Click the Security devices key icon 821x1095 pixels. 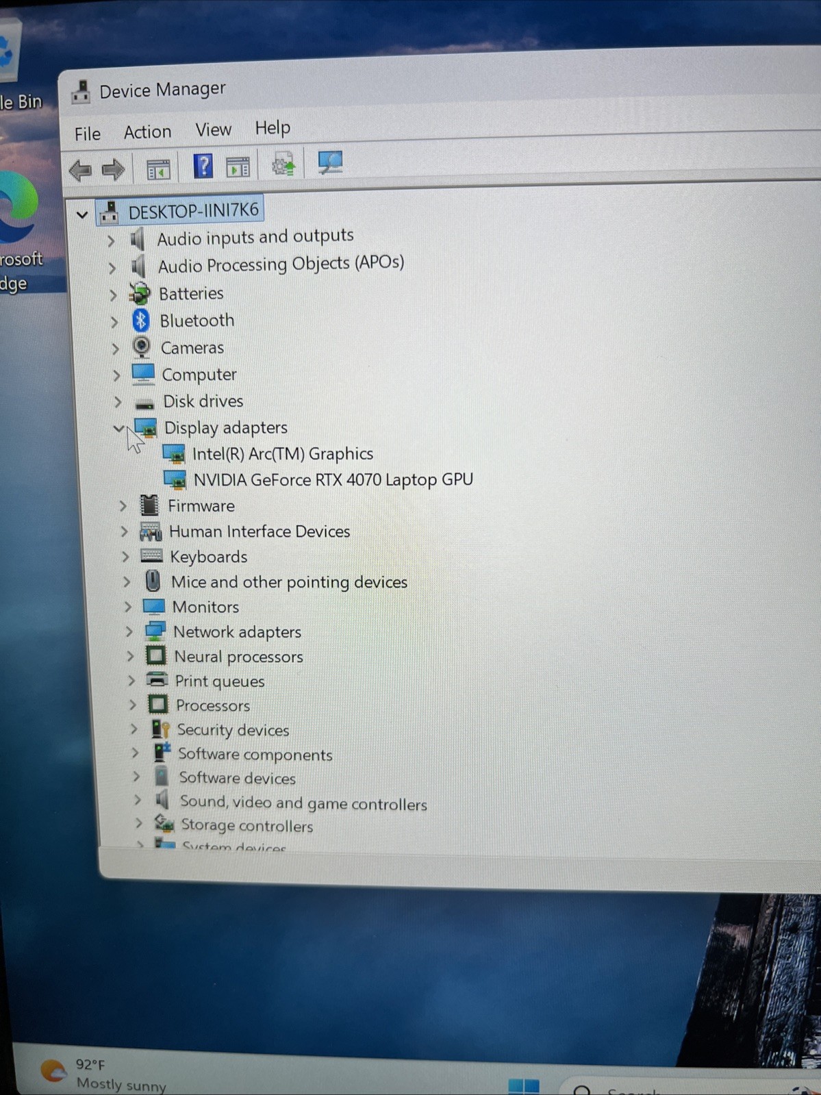tap(160, 729)
